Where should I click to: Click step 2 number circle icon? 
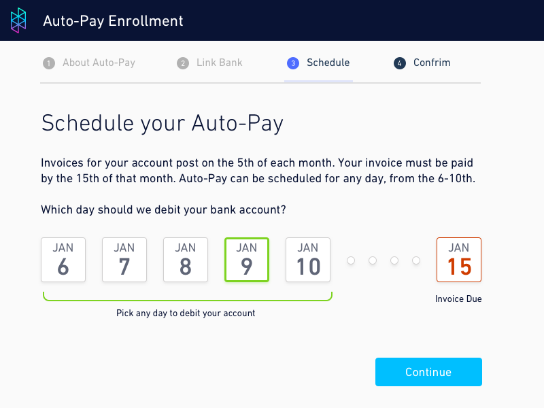[x=183, y=63]
